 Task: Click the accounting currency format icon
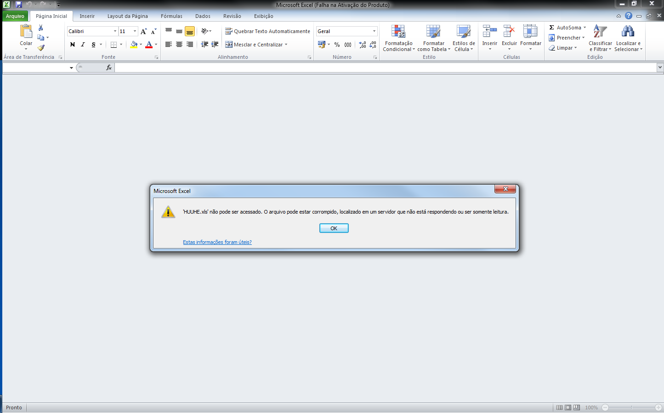coord(322,45)
